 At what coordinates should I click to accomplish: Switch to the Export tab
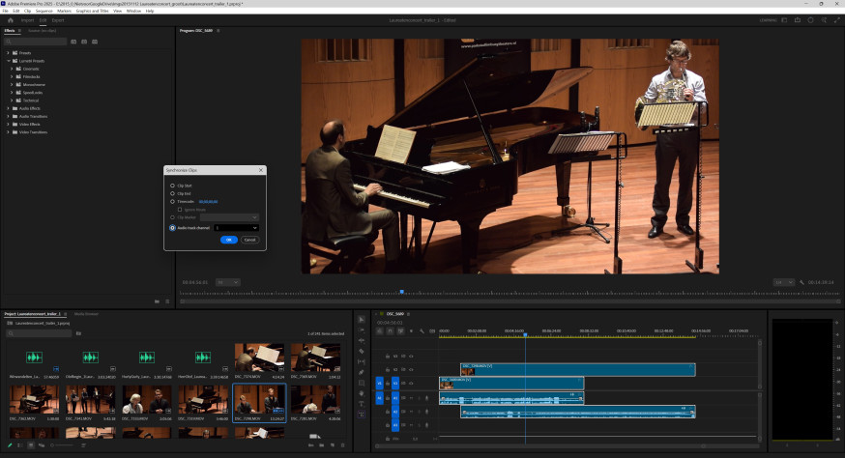(x=58, y=20)
